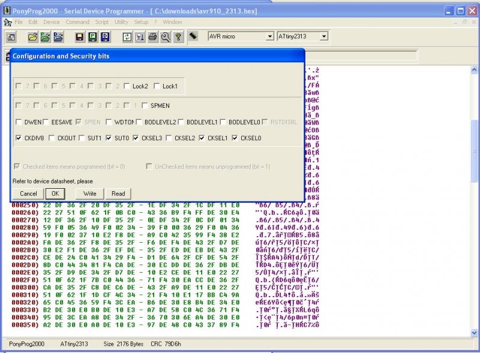Click the Help question mark icon
This screenshot has height=353, width=480.
point(178,37)
